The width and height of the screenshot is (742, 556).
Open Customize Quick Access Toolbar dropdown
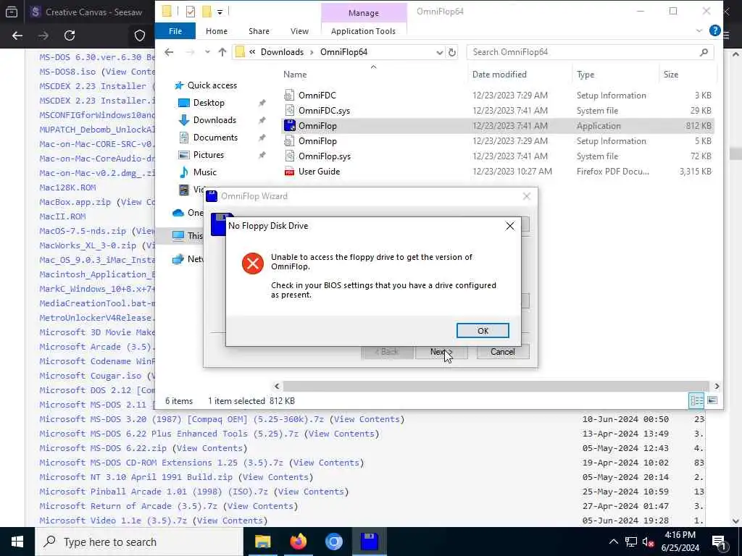tap(220, 12)
